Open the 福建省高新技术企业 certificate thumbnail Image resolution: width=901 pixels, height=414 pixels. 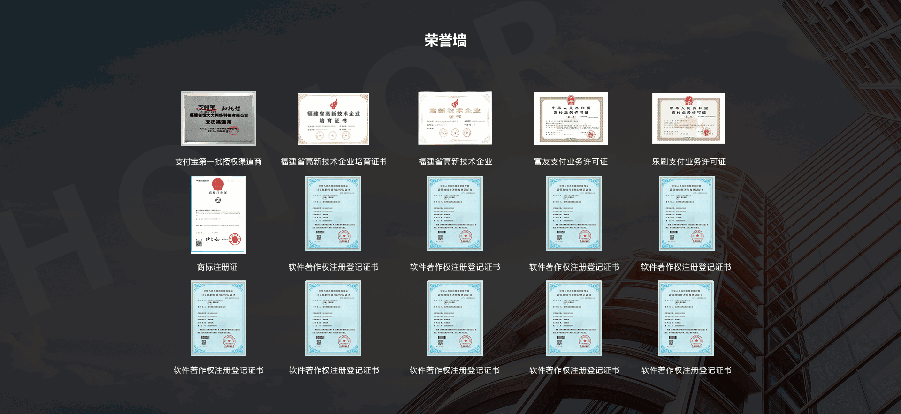(455, 118)
